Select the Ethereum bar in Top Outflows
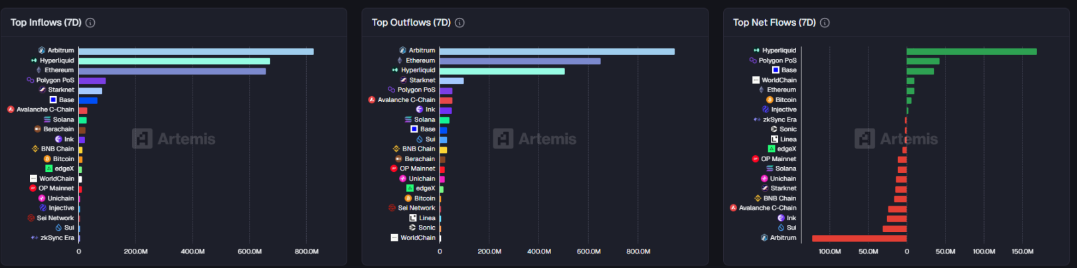 (520, 61)
